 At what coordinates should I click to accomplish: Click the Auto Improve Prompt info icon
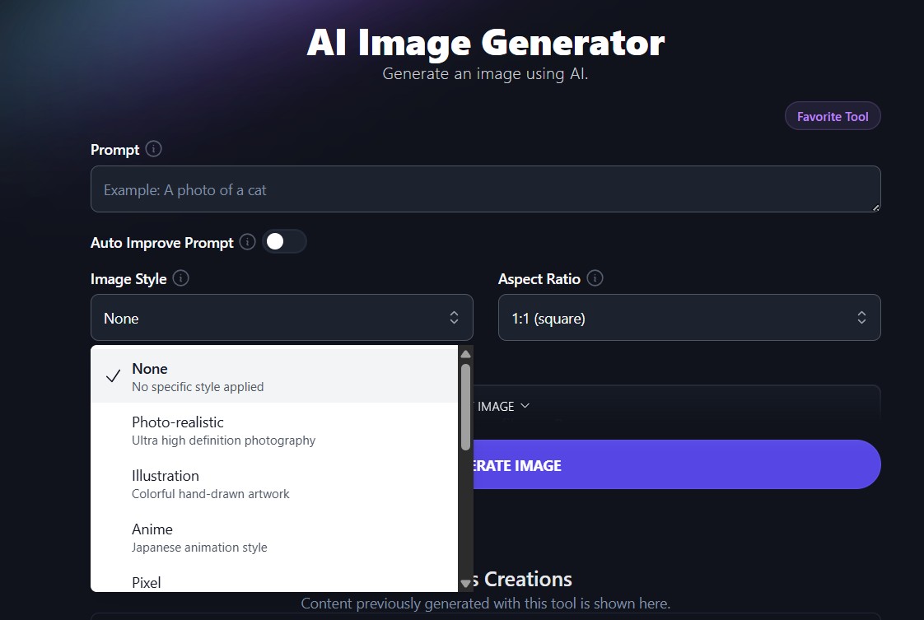click(x=246, y=242)
